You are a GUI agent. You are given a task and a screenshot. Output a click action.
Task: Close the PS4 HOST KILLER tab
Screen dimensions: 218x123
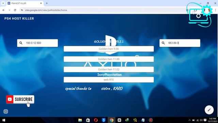coord(41,3)
